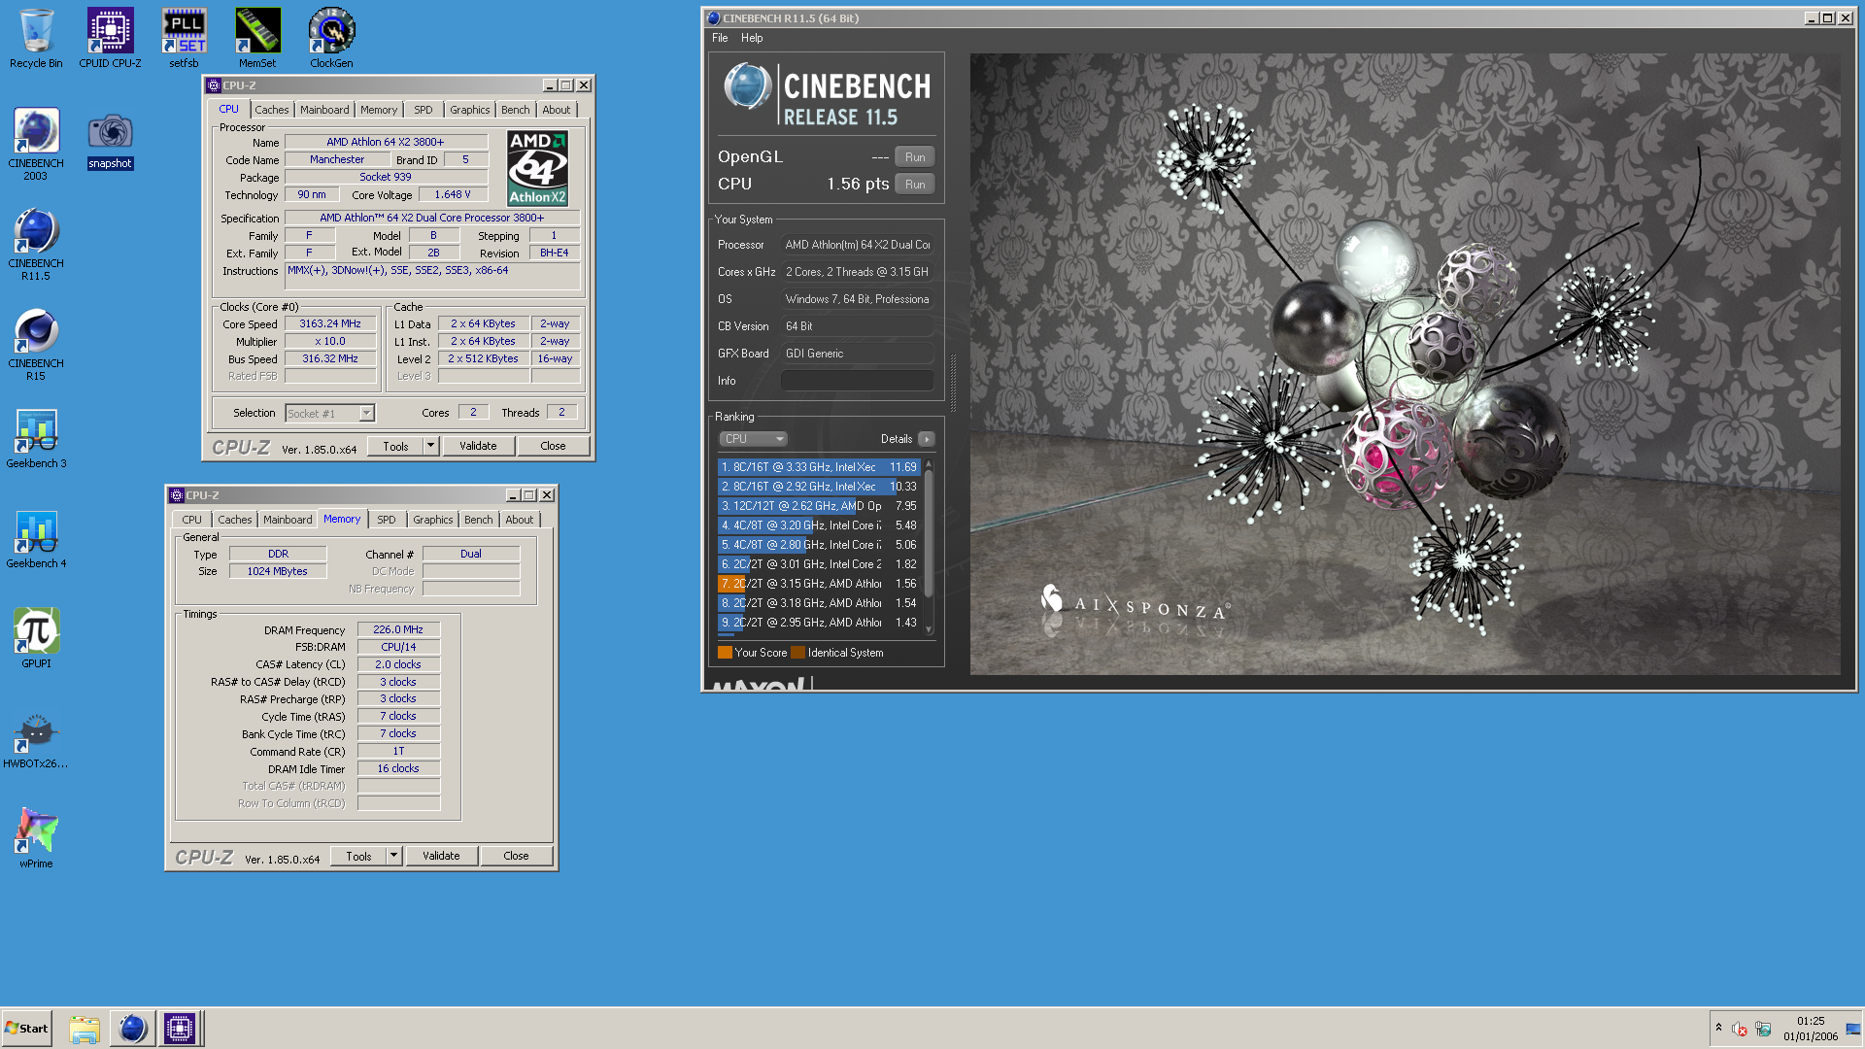Click Close button in lower CPU-Z window
The image size is (1865, 1049).
point(516,856)
